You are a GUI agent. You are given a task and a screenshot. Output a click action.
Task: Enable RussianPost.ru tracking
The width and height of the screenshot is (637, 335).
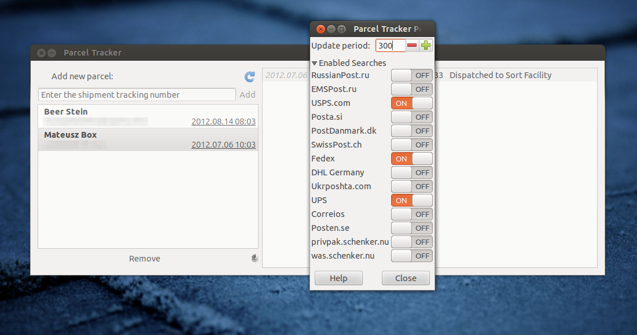point(411,75)
